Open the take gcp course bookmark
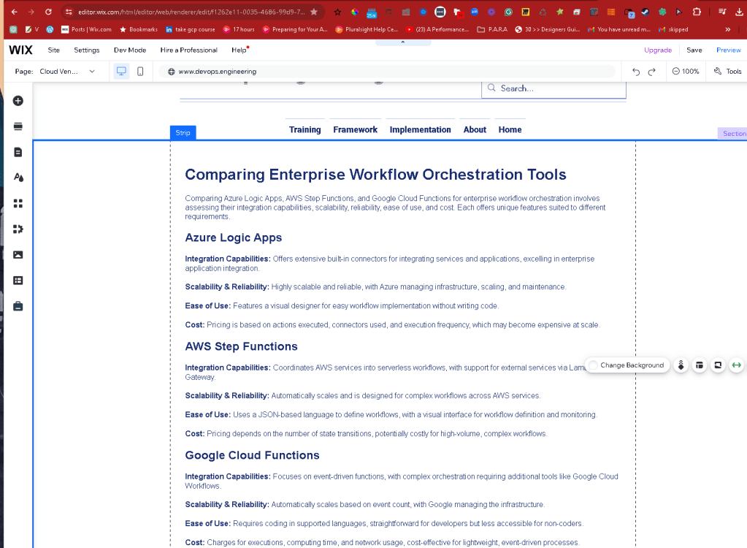 point(191,29)
